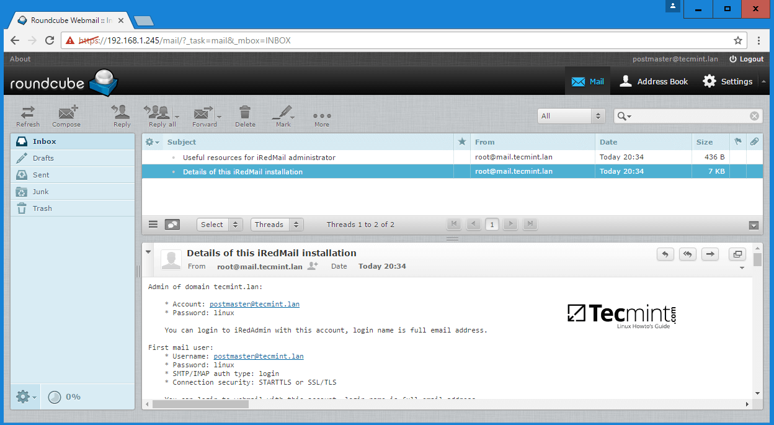Refresh the Inbox message list
Viewport: 774px width, 425px height.
(27, 116)
